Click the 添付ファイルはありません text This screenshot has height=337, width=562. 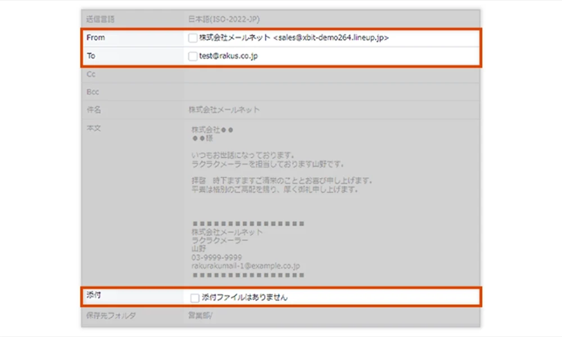[244, 297]
